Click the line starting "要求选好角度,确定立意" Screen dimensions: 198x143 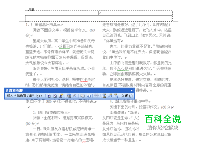[140, 79]
